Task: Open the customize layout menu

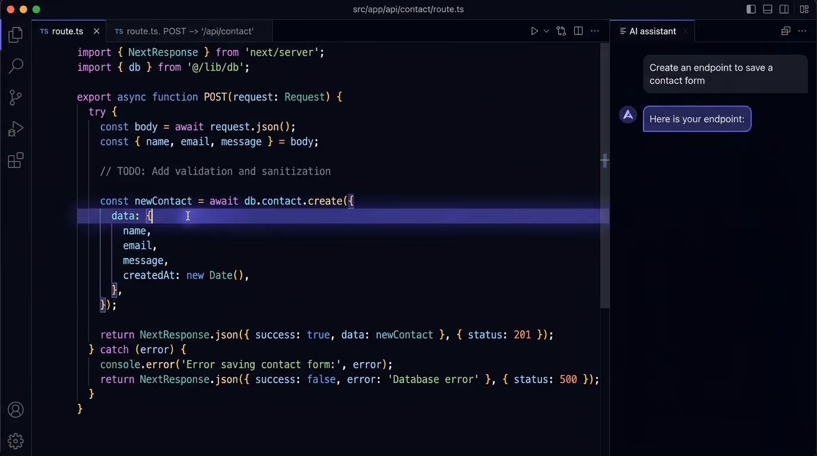Action: tap(805, 9)
